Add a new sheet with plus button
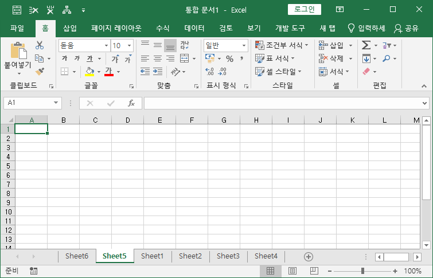The height and width of the screenshot is (278, 433). (x=309, y=257)
